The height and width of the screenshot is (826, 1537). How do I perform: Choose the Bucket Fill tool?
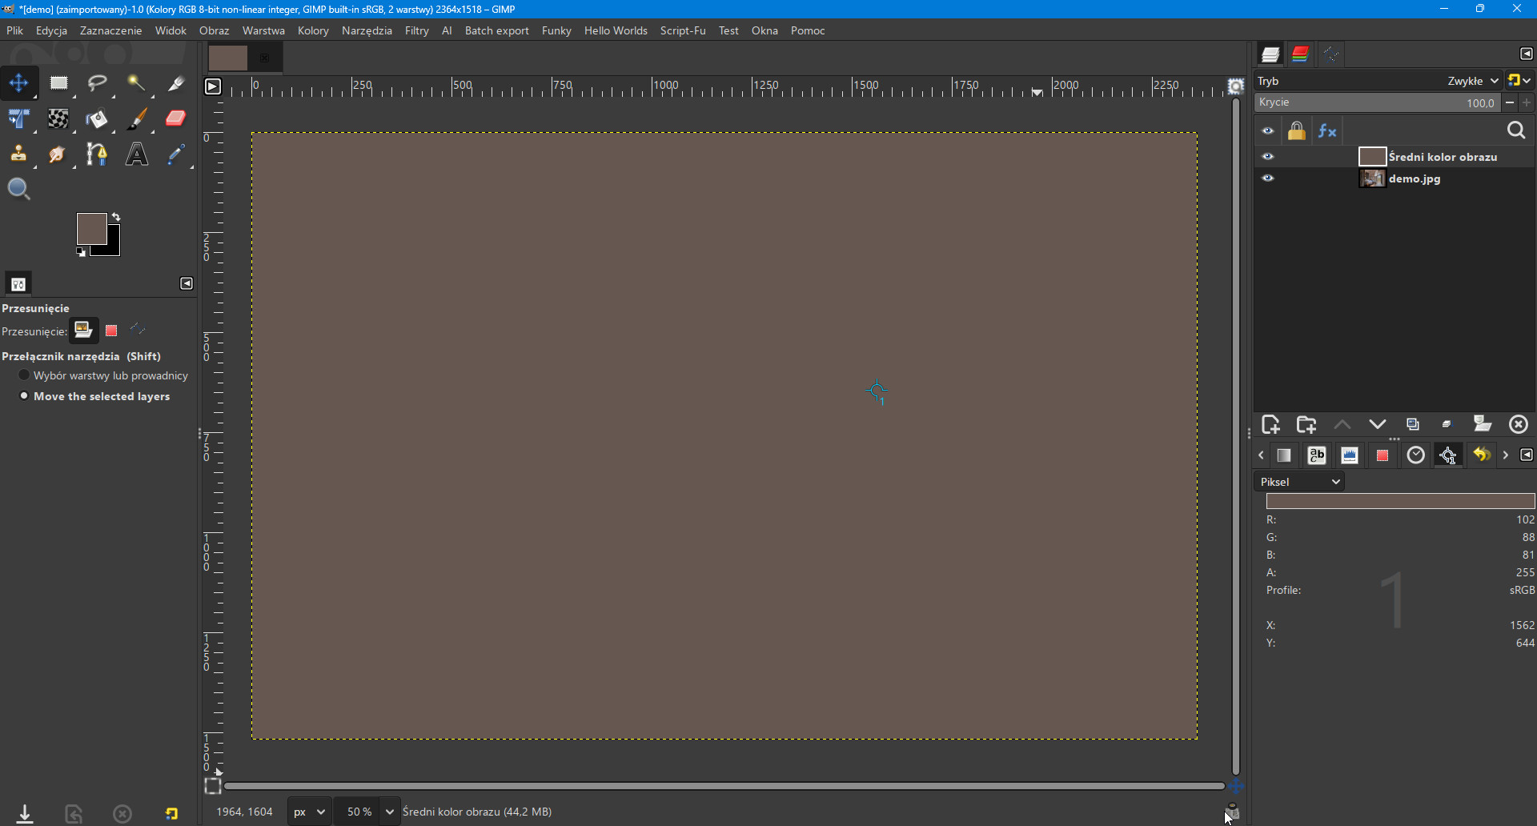pos(97,119)
